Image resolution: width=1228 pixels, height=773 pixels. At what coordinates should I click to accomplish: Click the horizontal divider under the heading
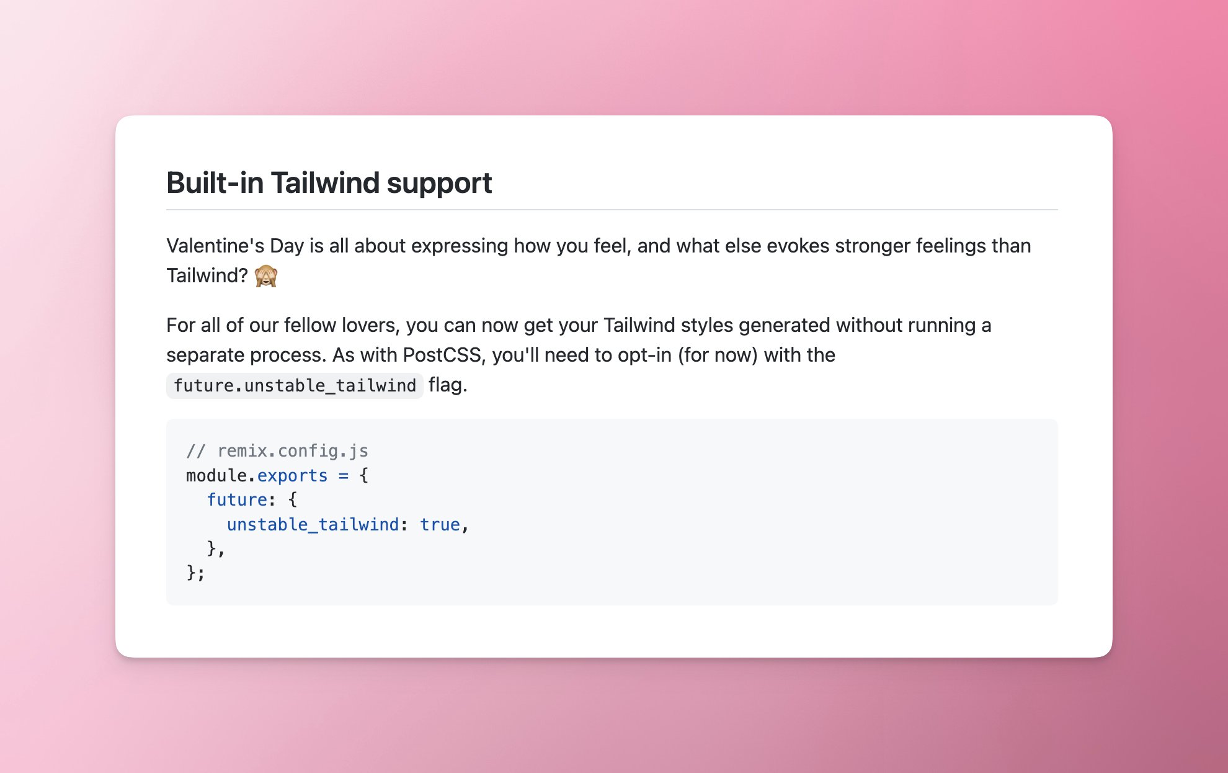[x=612, y=210]
